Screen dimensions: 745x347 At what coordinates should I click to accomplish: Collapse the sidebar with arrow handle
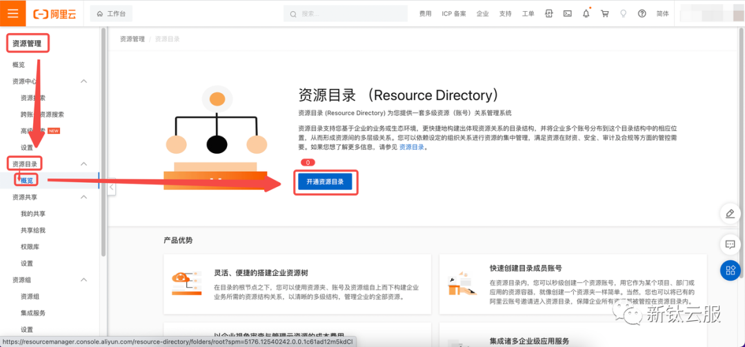click(112, 187)
